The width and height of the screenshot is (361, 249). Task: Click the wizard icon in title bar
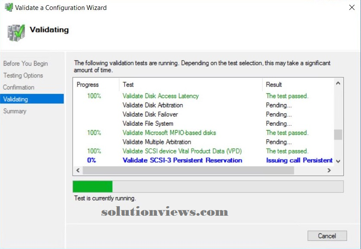(x=9, y=7)
